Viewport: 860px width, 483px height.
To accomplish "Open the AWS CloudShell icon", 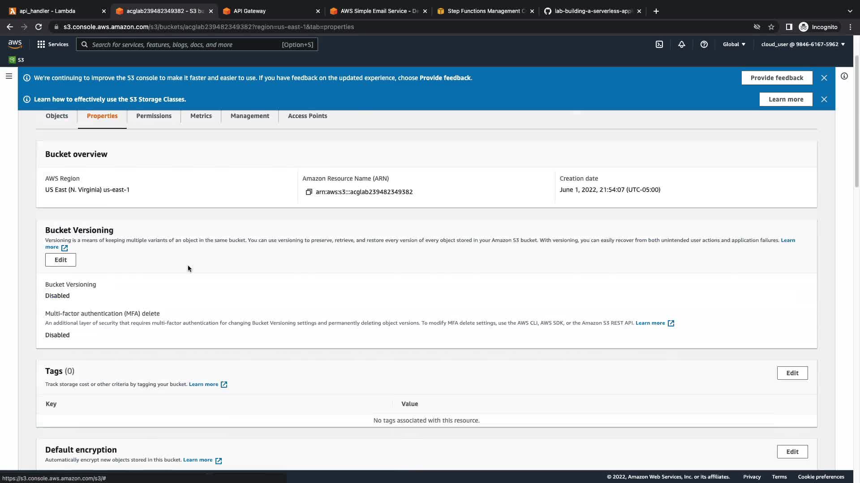I will 659,44.
